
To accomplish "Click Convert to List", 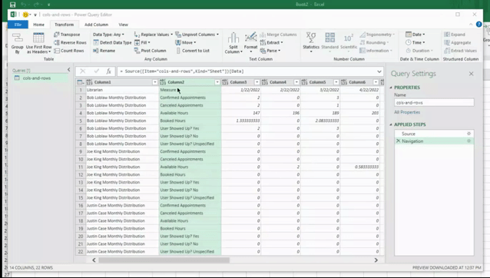I will (x=193, y=51).
